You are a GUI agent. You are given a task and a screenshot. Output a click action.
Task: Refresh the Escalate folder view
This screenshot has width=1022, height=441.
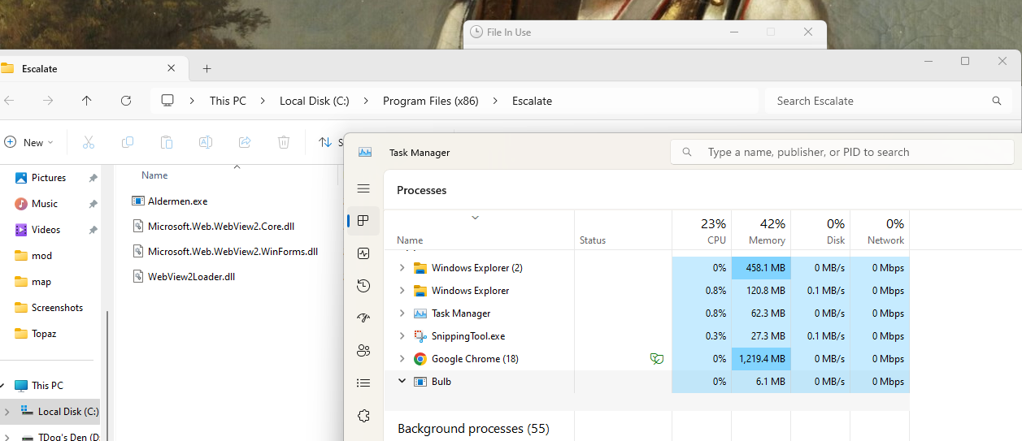126,101
